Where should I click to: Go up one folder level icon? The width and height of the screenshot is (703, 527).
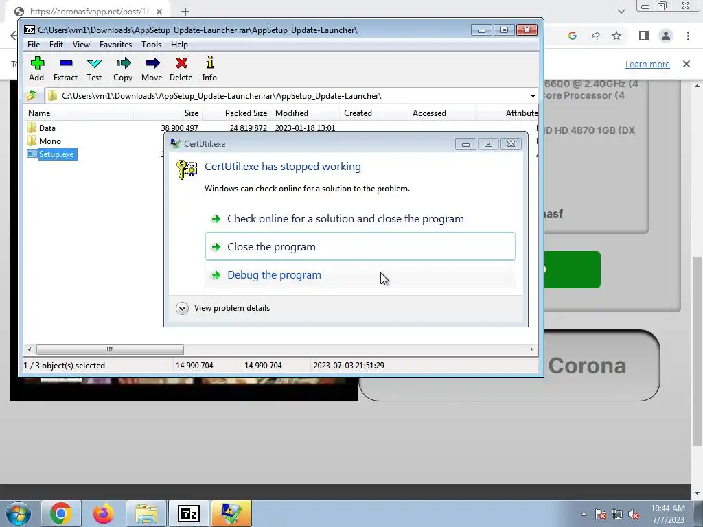32,95
